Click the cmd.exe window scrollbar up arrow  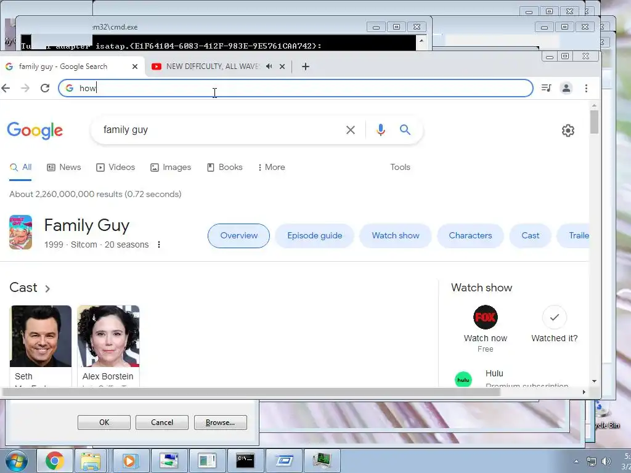[421, 41]
